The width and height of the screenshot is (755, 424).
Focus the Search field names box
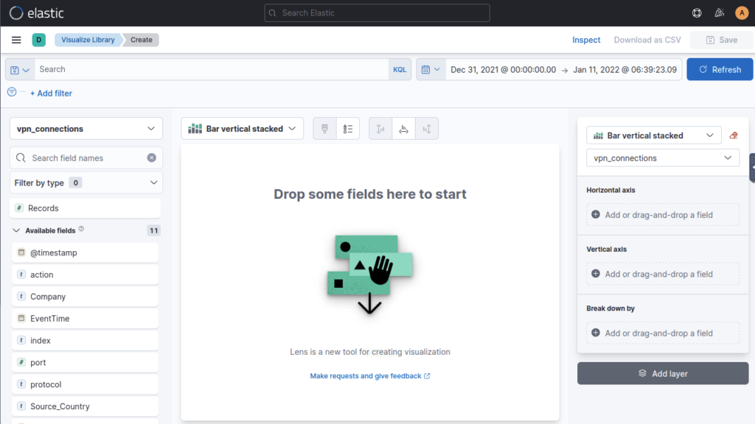[86, 158]
